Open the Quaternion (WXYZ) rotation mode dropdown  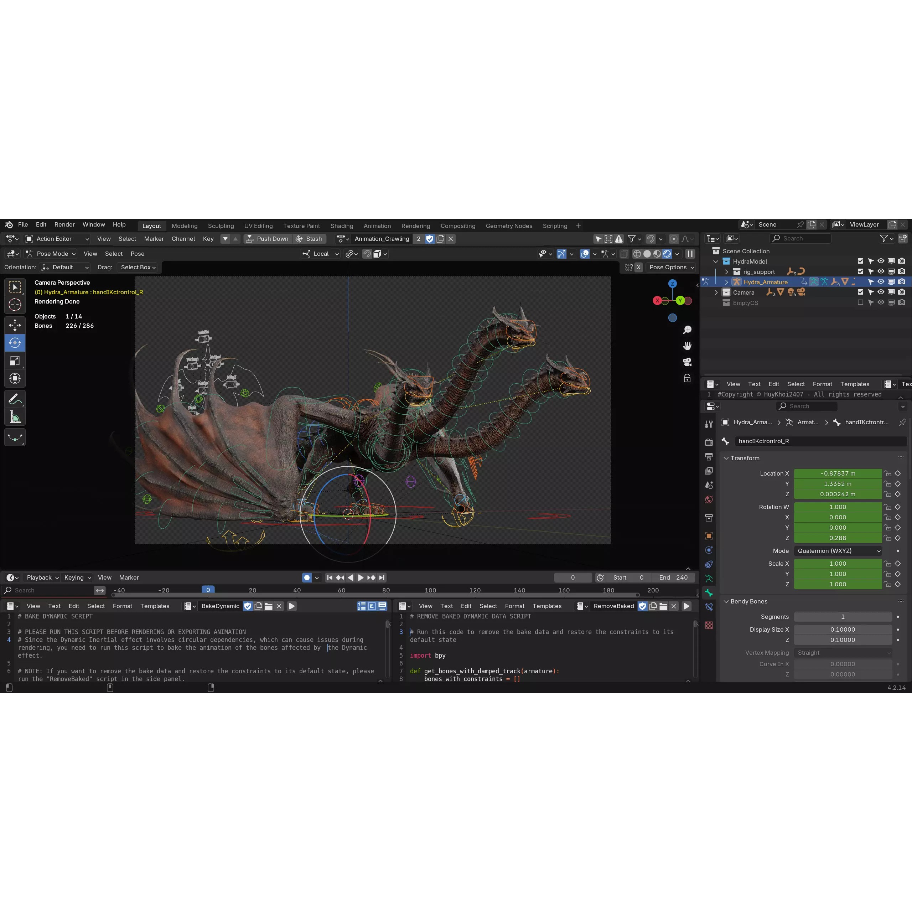pos(838,550)
